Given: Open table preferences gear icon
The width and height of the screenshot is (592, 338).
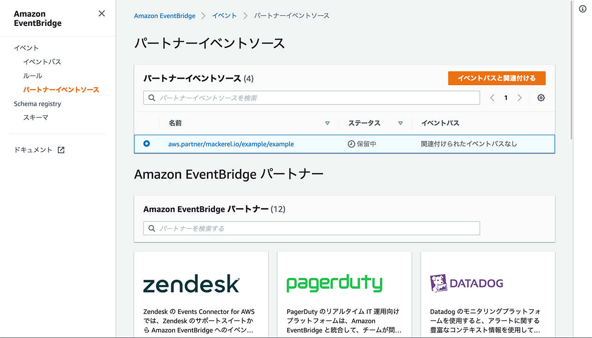Looking at the screenshot, I should pyautogui.click(x=541, y=98).
